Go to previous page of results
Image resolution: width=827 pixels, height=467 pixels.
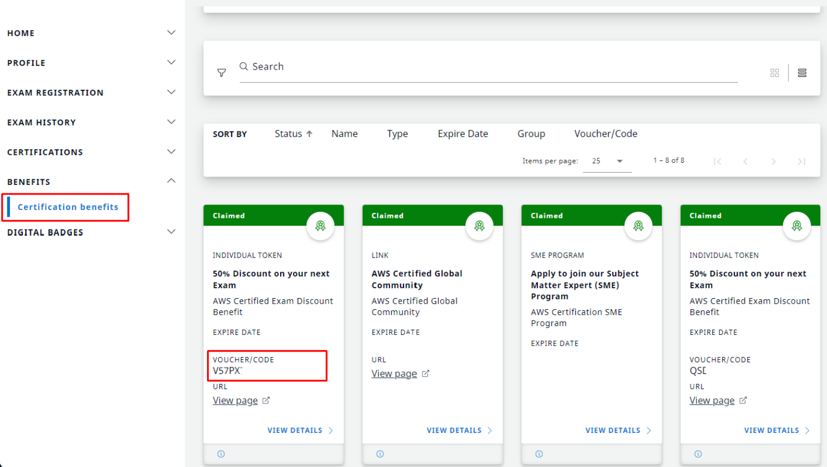coord(746,162)
